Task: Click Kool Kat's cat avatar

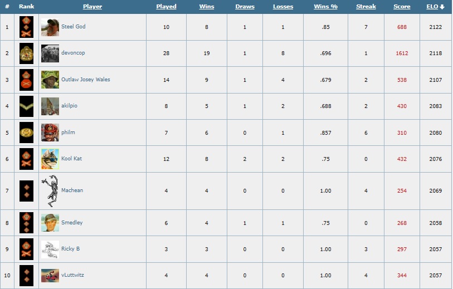Action: [50, 159]
